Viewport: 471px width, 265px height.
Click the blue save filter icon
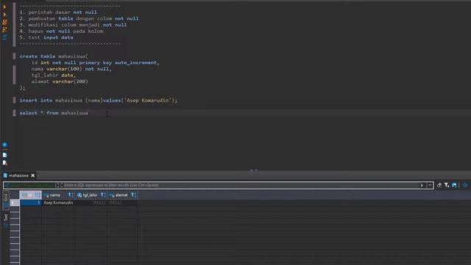pos(455,185)
